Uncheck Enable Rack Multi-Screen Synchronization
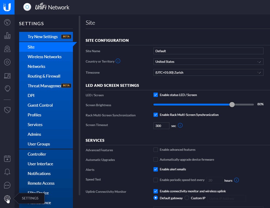The height and width of the screenshot is (208, 270). click(x=156, y=115)
